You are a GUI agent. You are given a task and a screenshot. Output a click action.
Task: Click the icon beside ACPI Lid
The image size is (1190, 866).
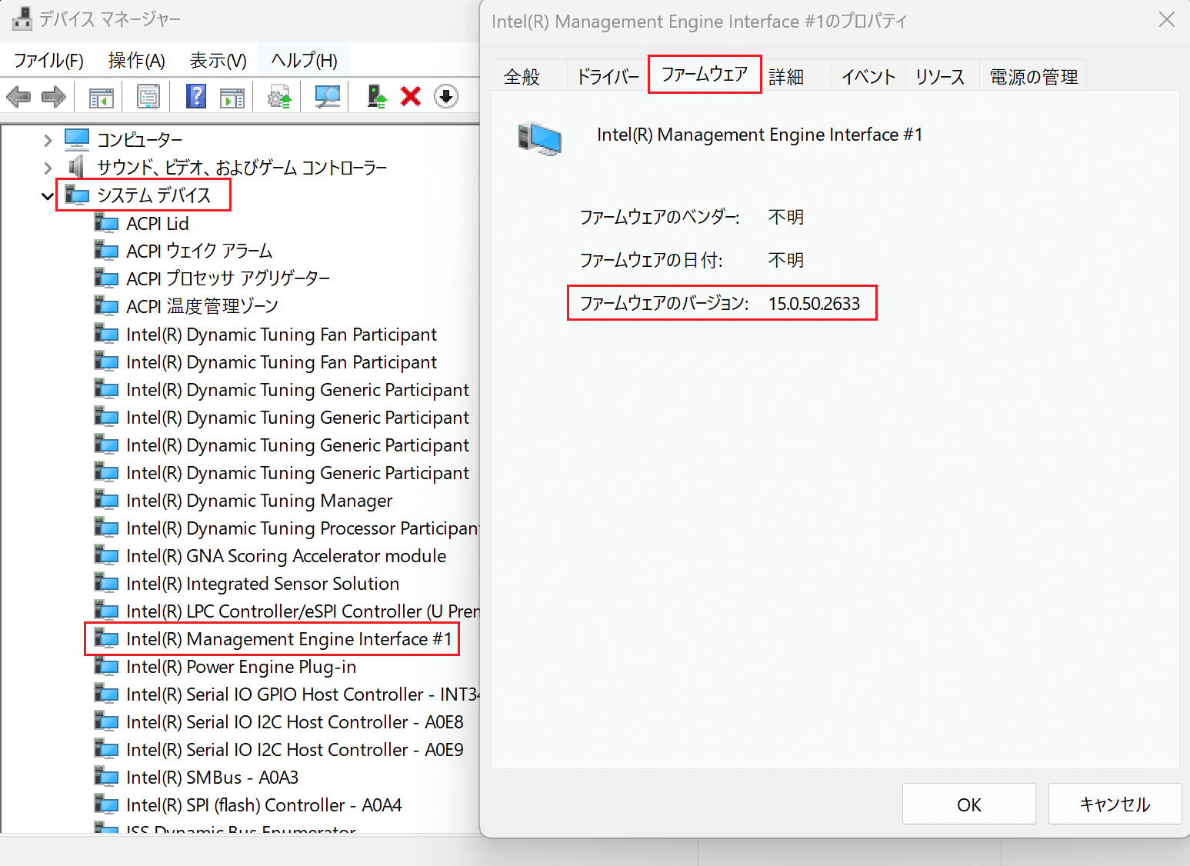(106, 223)
